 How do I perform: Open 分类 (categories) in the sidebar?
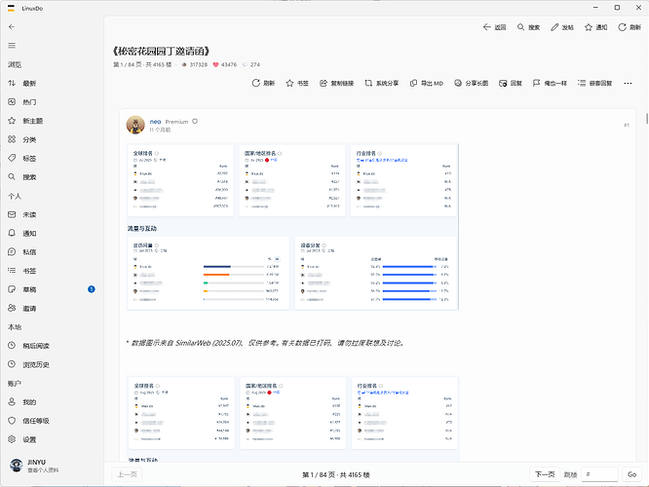[52, 139]
